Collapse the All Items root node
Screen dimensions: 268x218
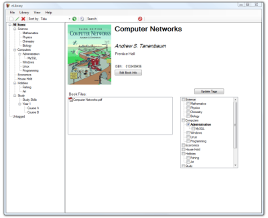pos(10,25)
